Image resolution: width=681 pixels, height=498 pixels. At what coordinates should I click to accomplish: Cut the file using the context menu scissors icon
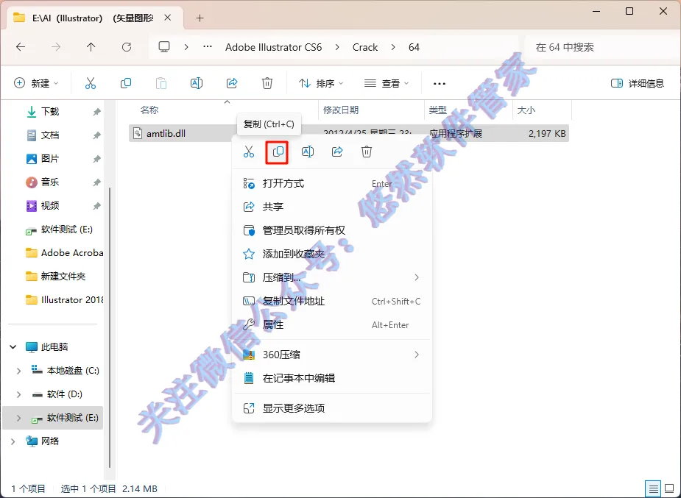[248, 152]
